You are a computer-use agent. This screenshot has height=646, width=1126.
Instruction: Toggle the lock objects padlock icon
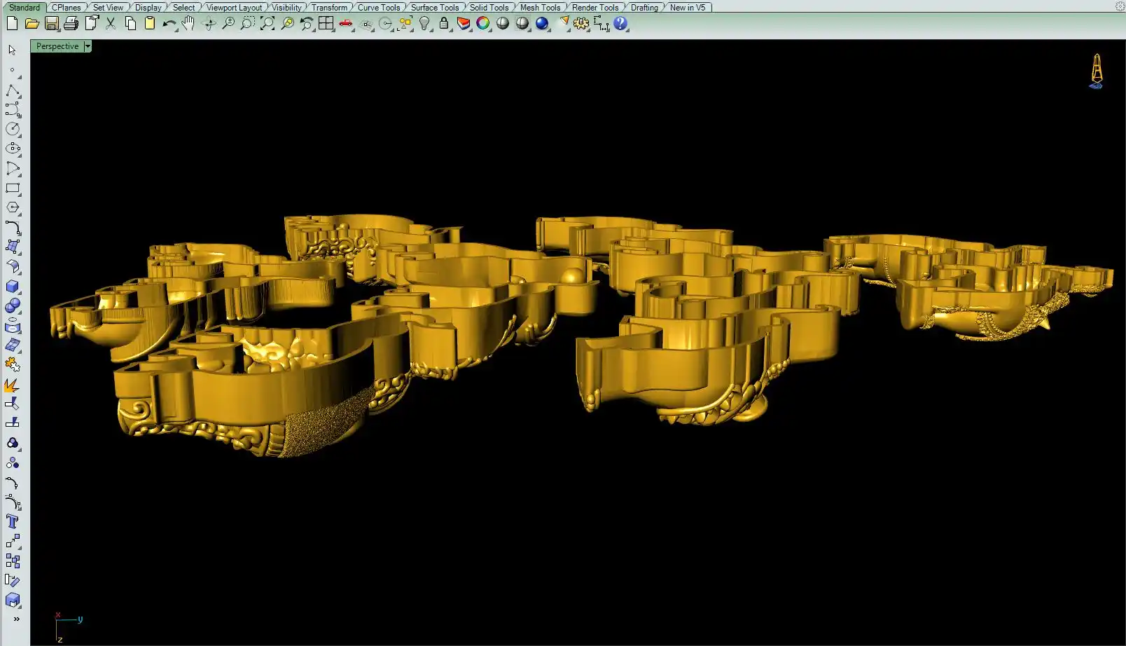point(444,24)
